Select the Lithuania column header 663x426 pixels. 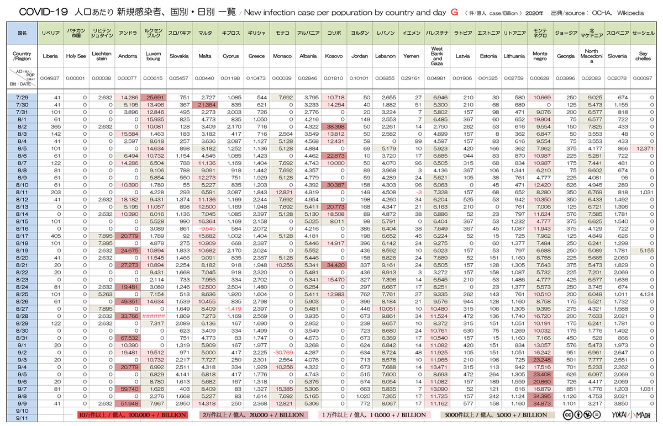click(514, 55)
